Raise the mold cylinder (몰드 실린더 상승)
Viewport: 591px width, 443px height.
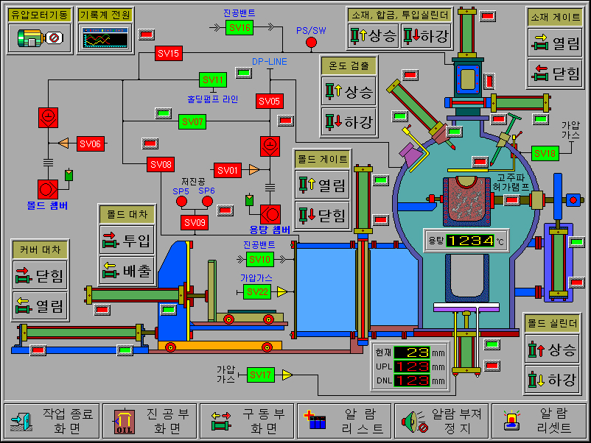tap(552, 349)
